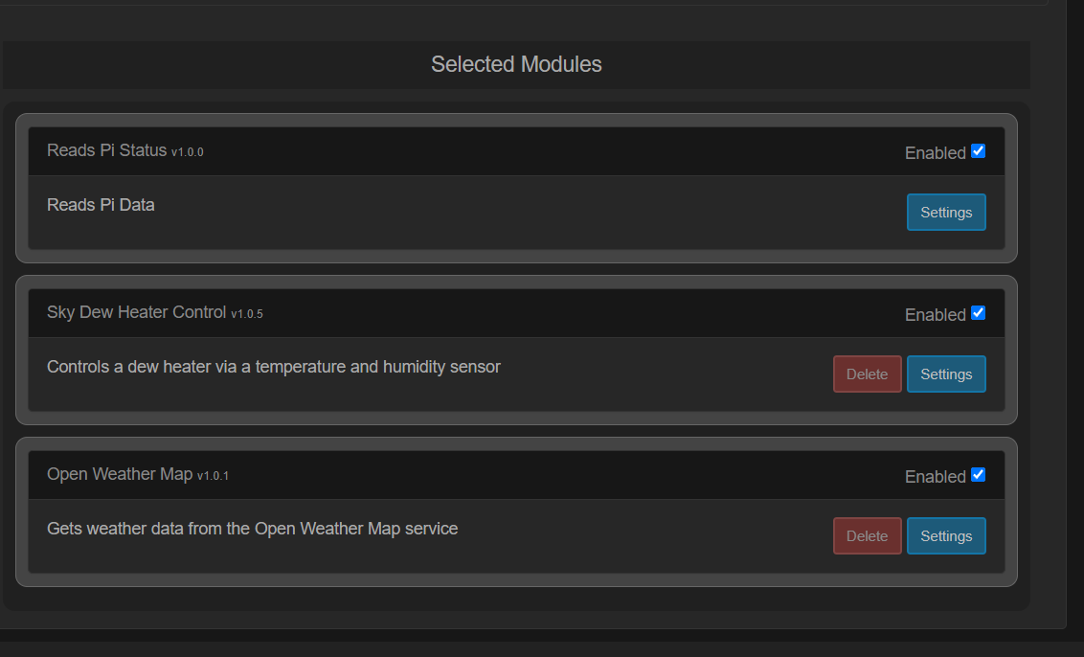The height and width of the screenshot is (657, 1084).
Task: Toggle the Open Weather Map Enabled checkbox
Action: [978, 475]
